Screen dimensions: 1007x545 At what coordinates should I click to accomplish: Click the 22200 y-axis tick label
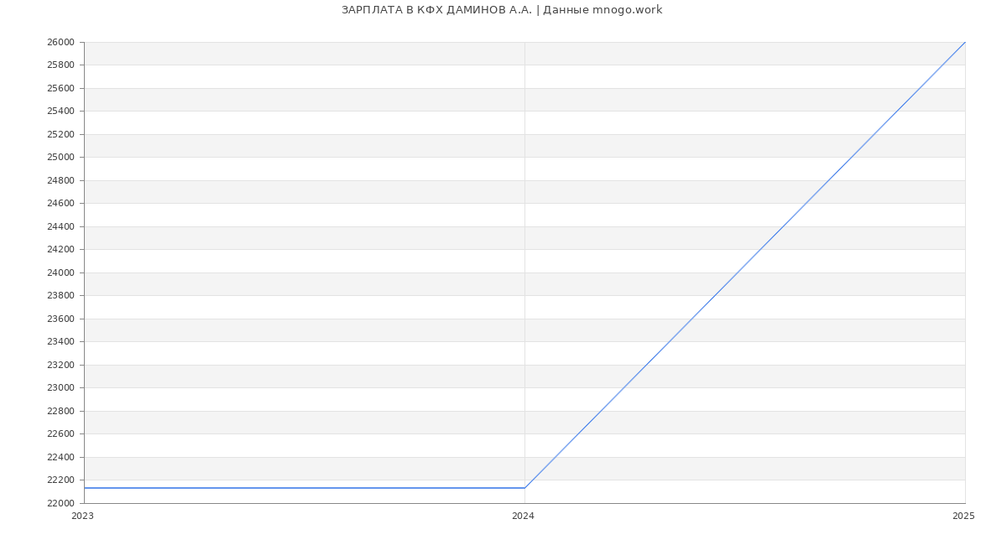[60, 480]
